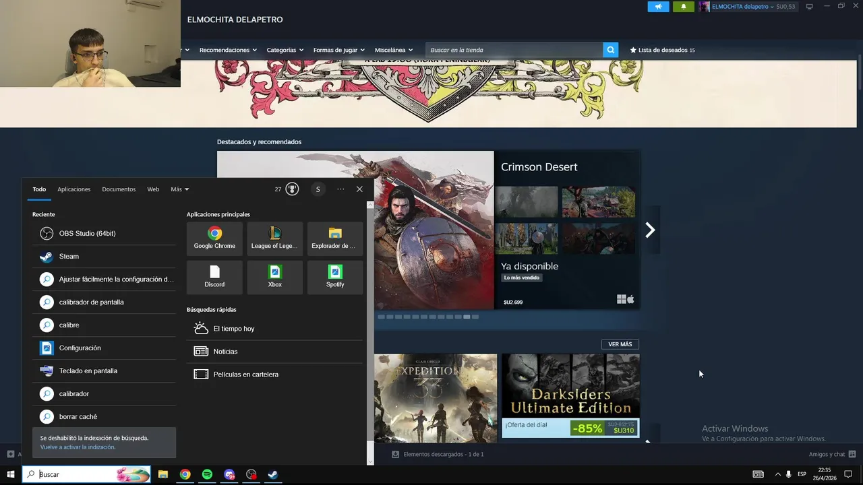This screenshot has width=863, height=485.
Task: Open Configuración from recent list
Action: tap(104, 348)
